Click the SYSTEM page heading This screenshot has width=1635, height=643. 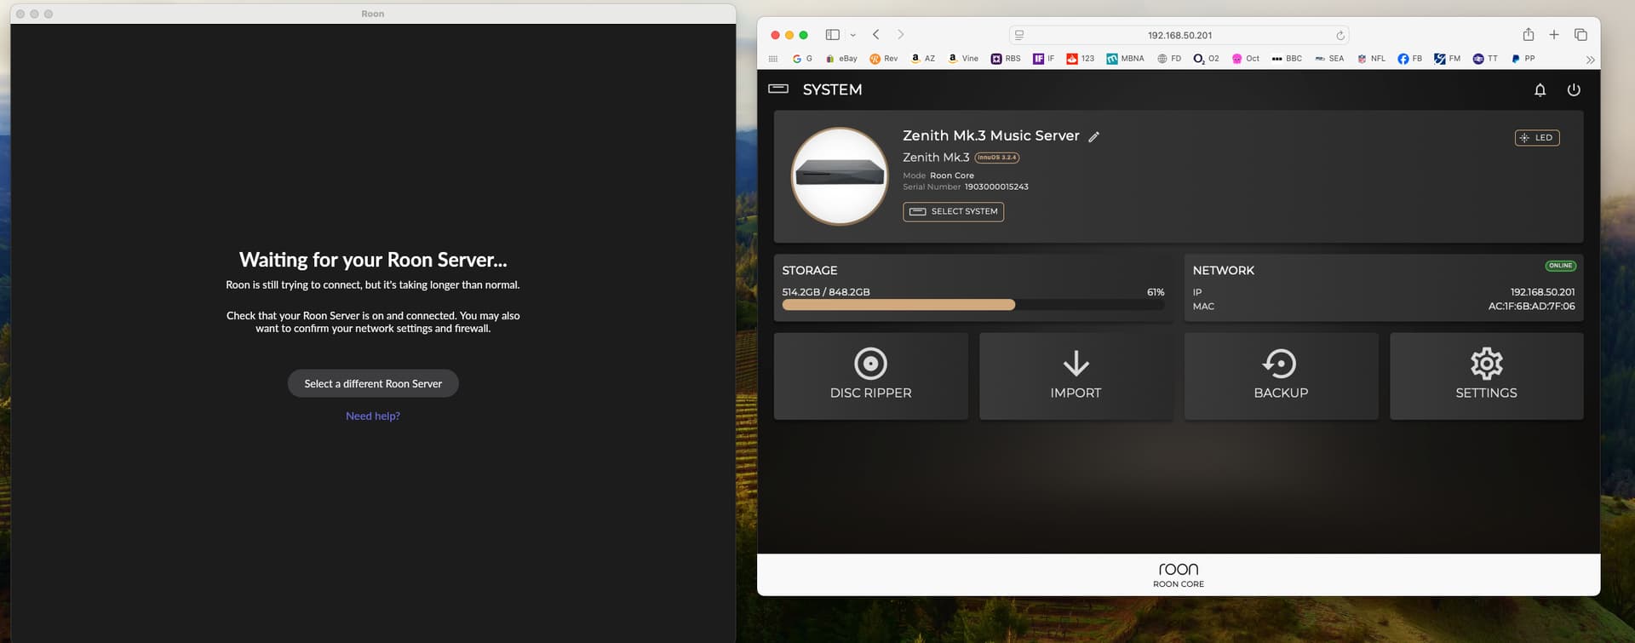point(832,89)
